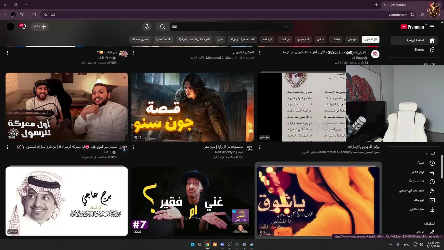The height and width of the screenshot is (250, 444).
Task: Open more options for Jon Snow video
Action: tap(133, 147)
